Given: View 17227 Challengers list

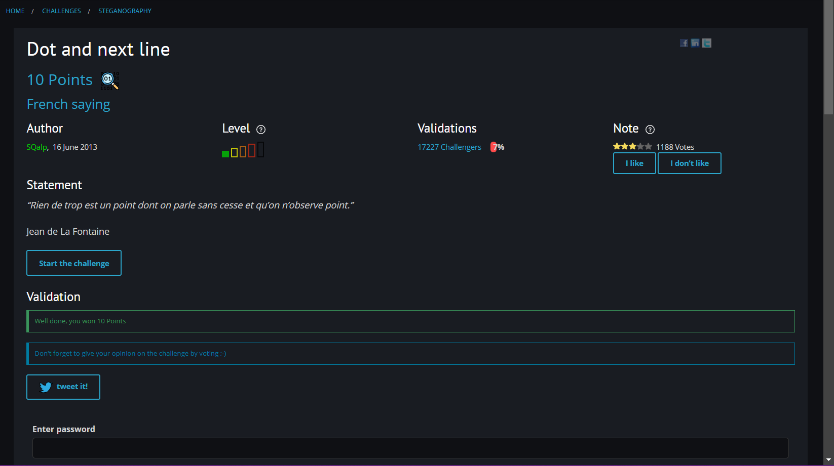Looking at the screenshot, I should pyautogui.click(x=449, y=147).
